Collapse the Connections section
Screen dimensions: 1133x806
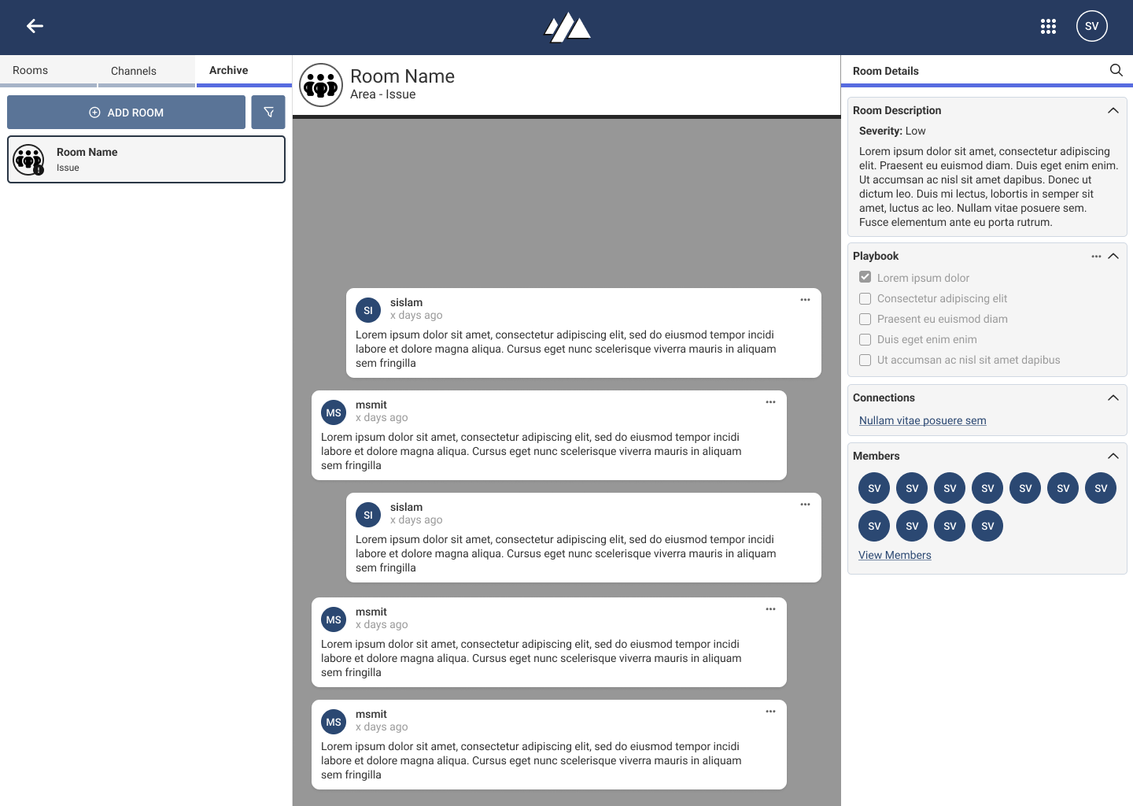pyautogui.click(x=1113, y=397)
